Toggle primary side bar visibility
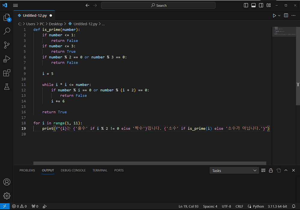The image size is (300, 210). click(246, 5)
